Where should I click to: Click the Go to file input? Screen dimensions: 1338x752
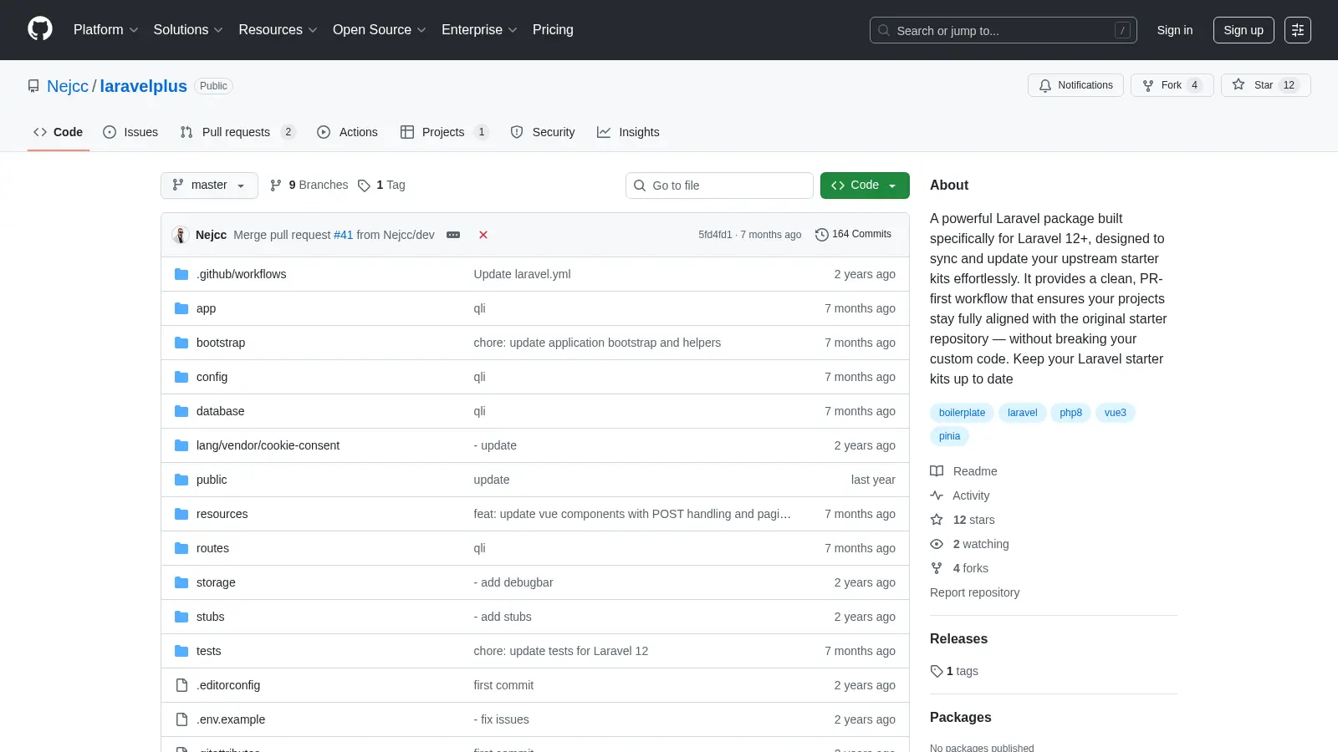[x=719, y=185]
